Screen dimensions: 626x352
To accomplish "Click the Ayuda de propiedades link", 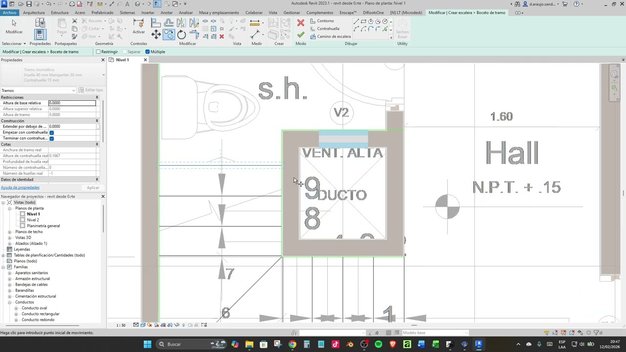I will (x=20, y=188).
